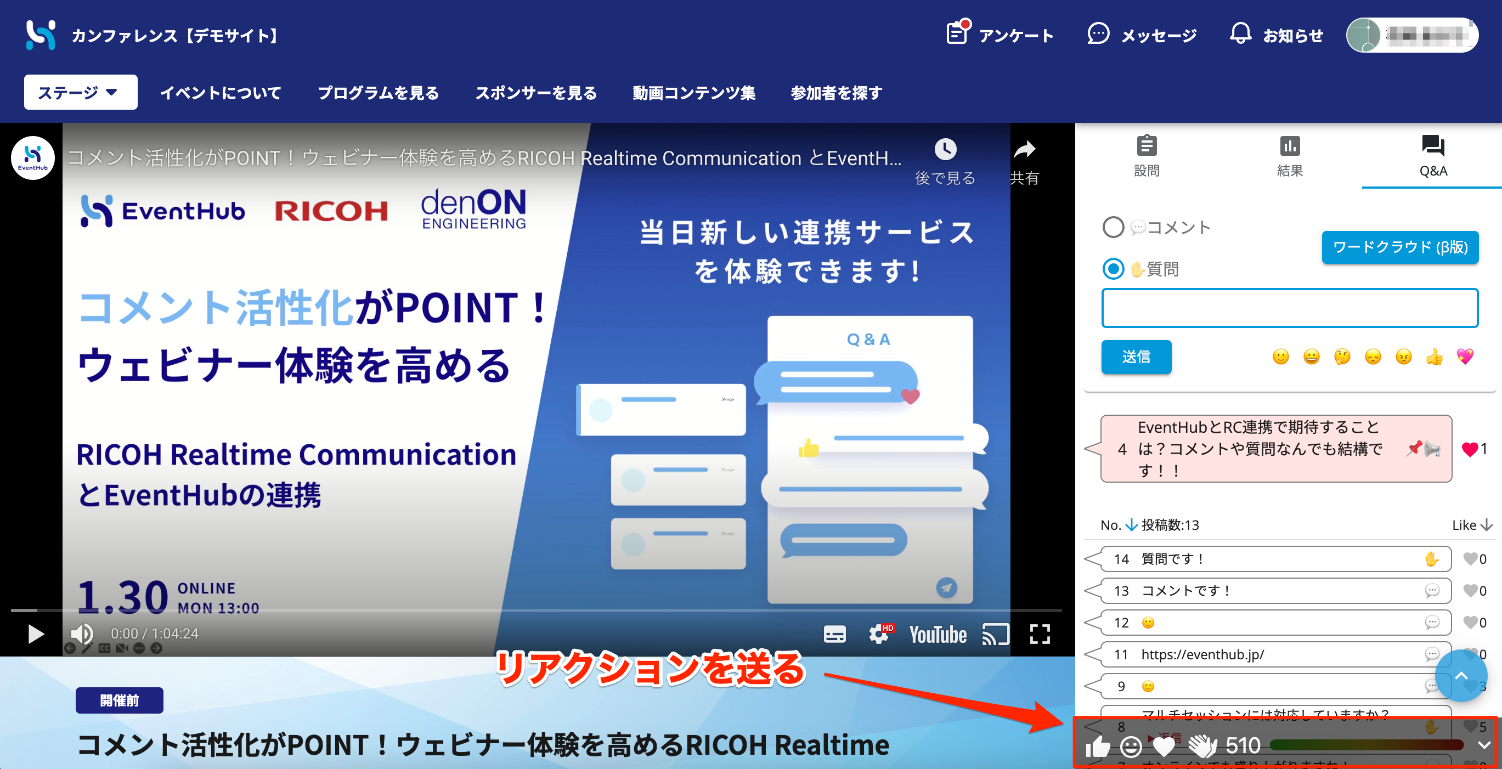Open 動画コンテンツ集 menu
Screen dimensions: 1502x769
(x=694, y=93)
